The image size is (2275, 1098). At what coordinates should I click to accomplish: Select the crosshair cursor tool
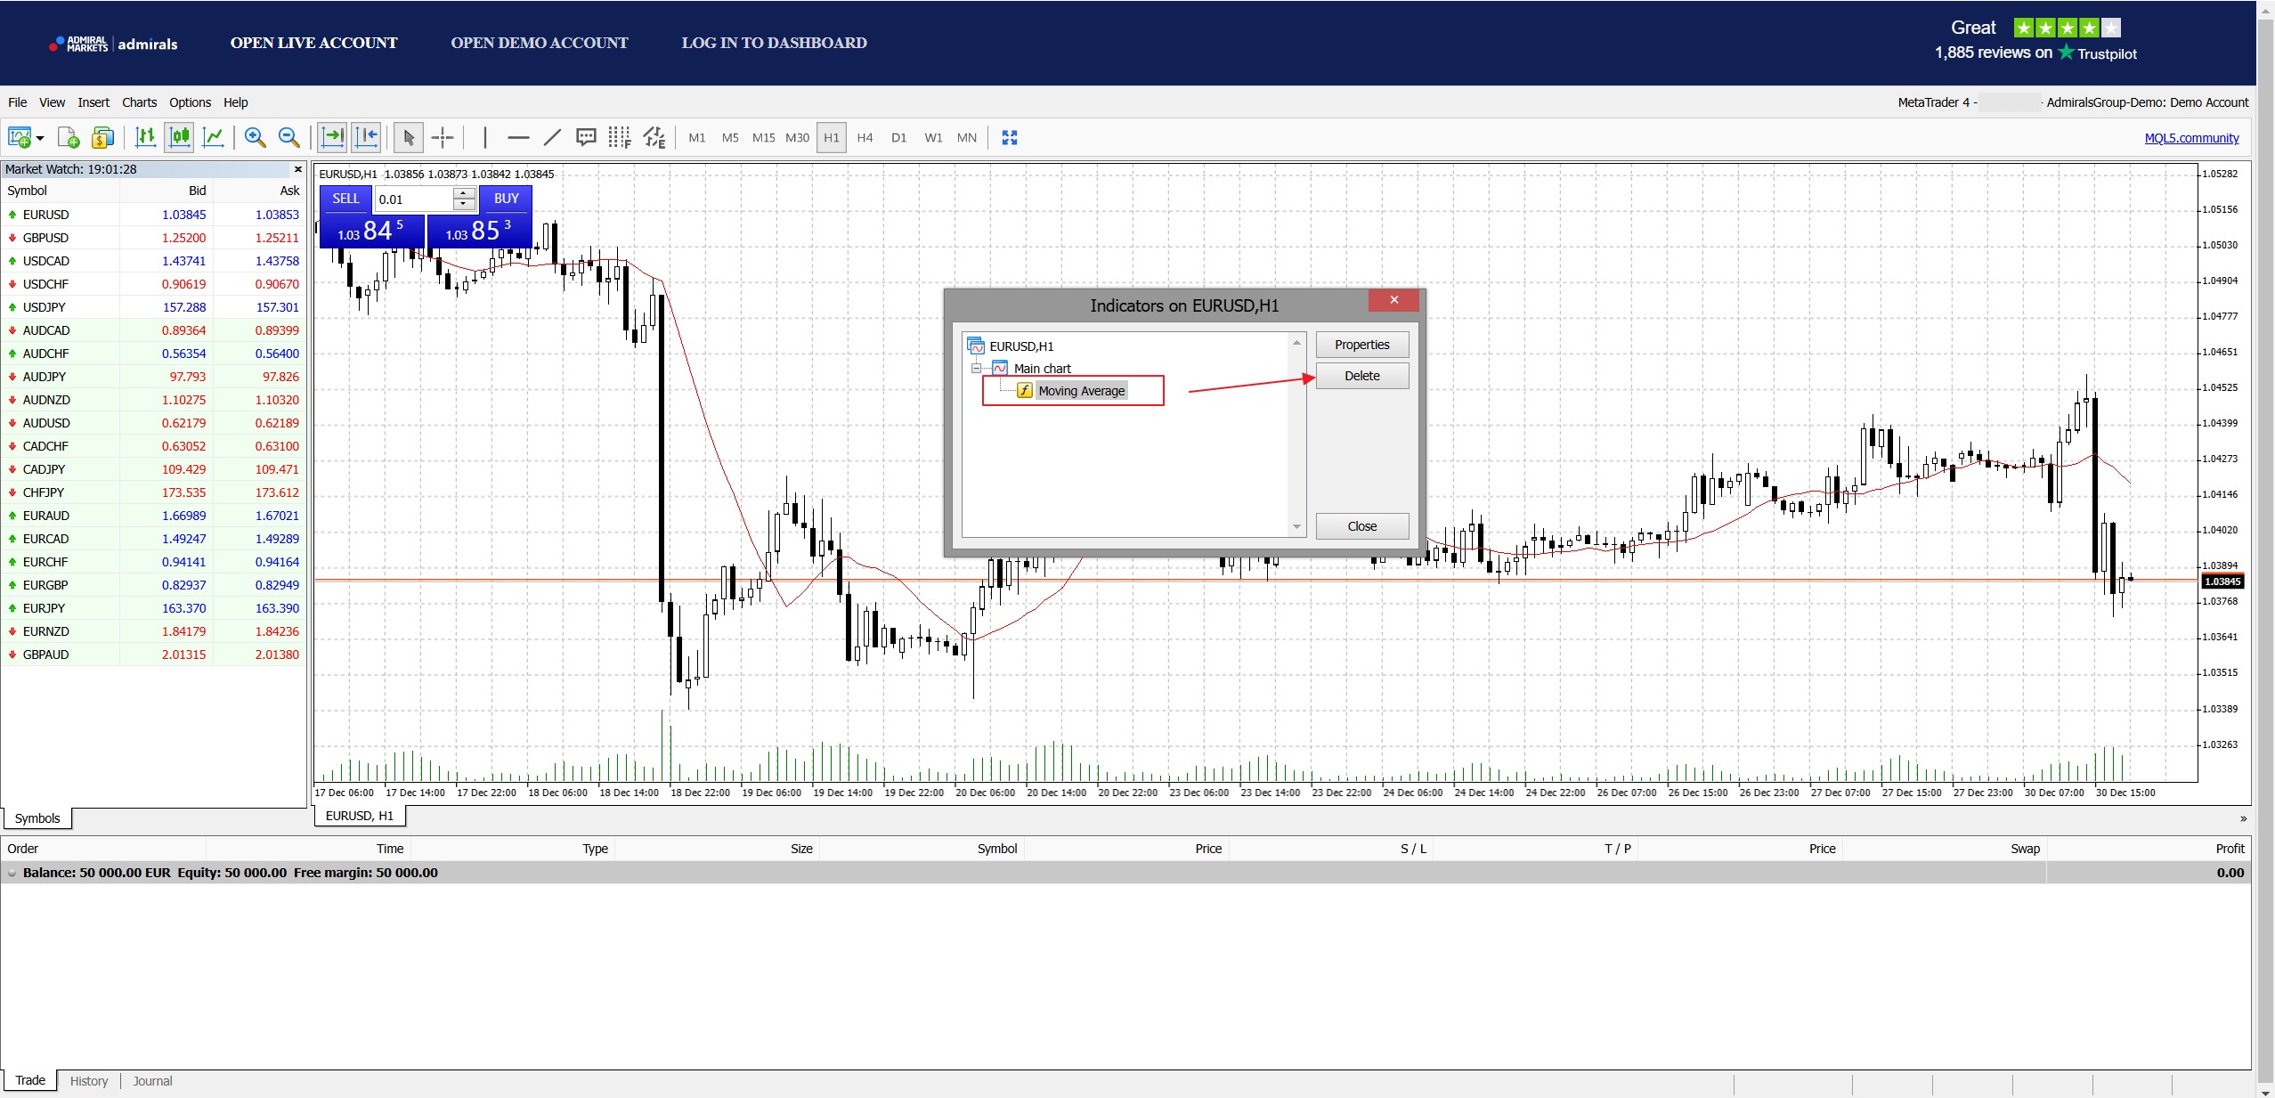(x=443, y=137)
